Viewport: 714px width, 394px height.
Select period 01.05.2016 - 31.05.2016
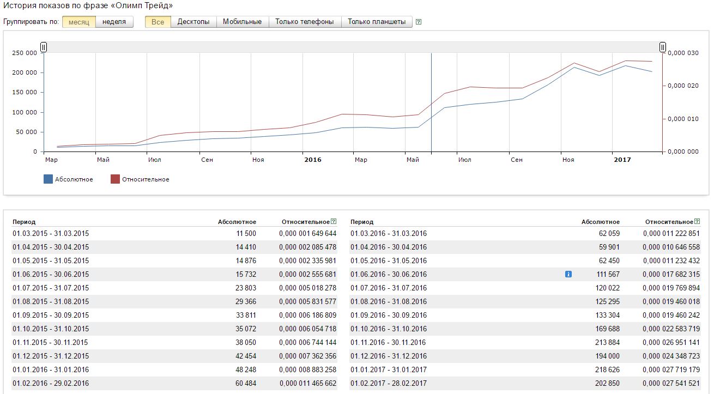(x=389, y=260)
